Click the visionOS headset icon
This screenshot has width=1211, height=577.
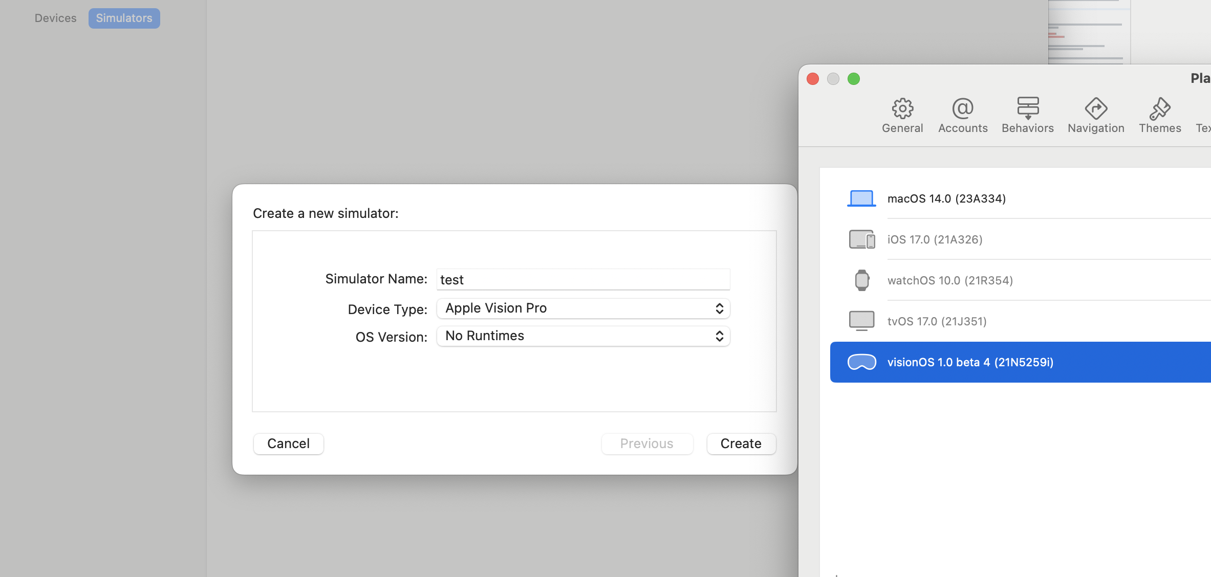(861, 362)
